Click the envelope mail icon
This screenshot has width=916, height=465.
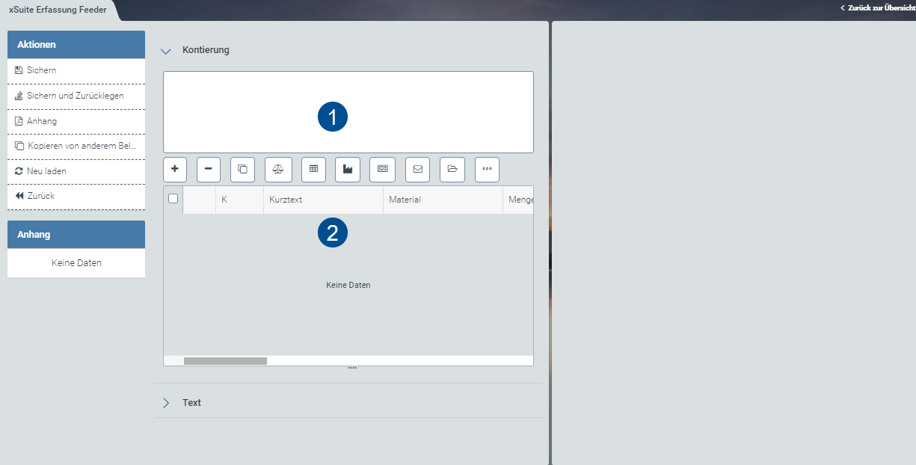click(417, 169)
